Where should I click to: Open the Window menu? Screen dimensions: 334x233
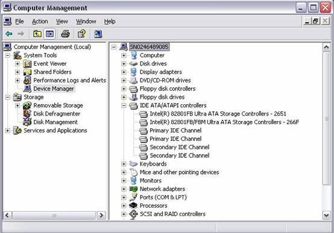pos(86,22)
